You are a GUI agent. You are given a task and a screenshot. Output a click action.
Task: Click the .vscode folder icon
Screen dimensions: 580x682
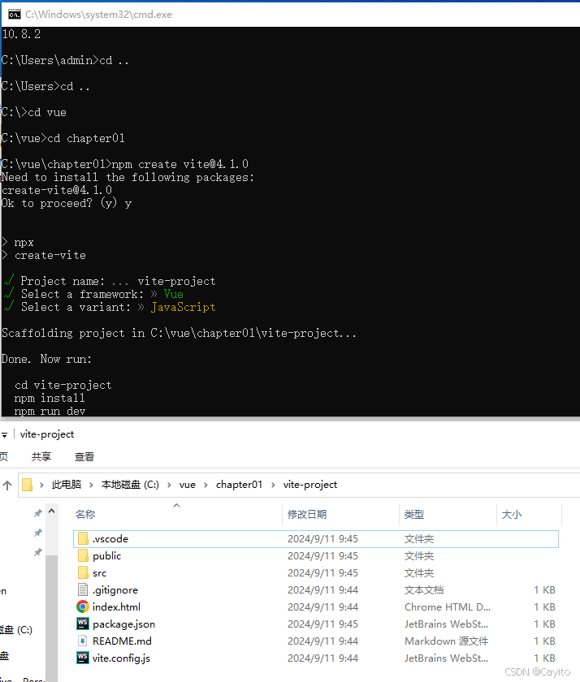[x=83, y=539]
